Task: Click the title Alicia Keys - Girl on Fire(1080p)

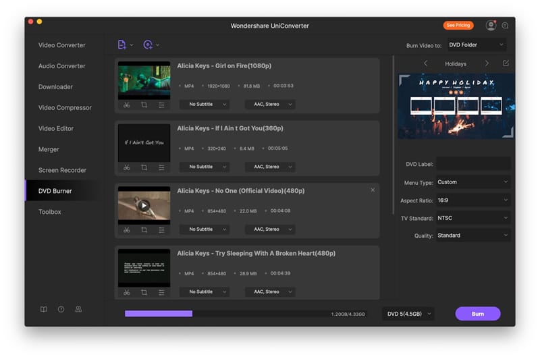Action: pyautogui.click(x=224, y=65)
